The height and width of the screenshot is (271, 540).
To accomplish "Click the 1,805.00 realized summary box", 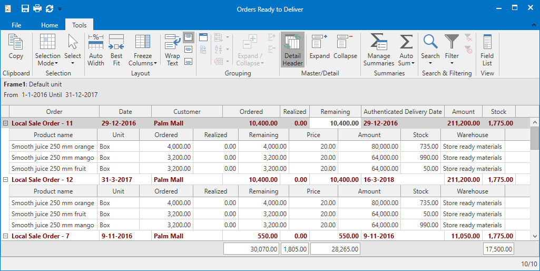I will (294, 249).
